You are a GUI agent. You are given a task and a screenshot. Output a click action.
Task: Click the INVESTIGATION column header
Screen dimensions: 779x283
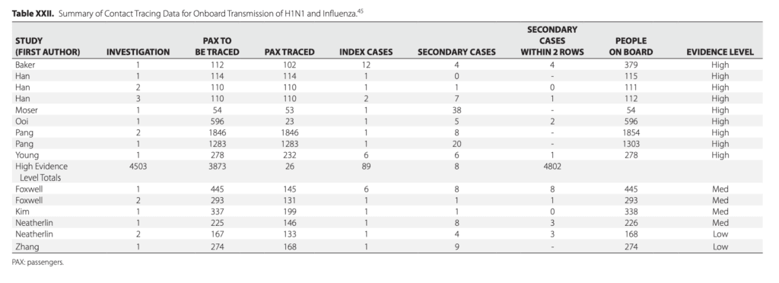click(138, 52)
